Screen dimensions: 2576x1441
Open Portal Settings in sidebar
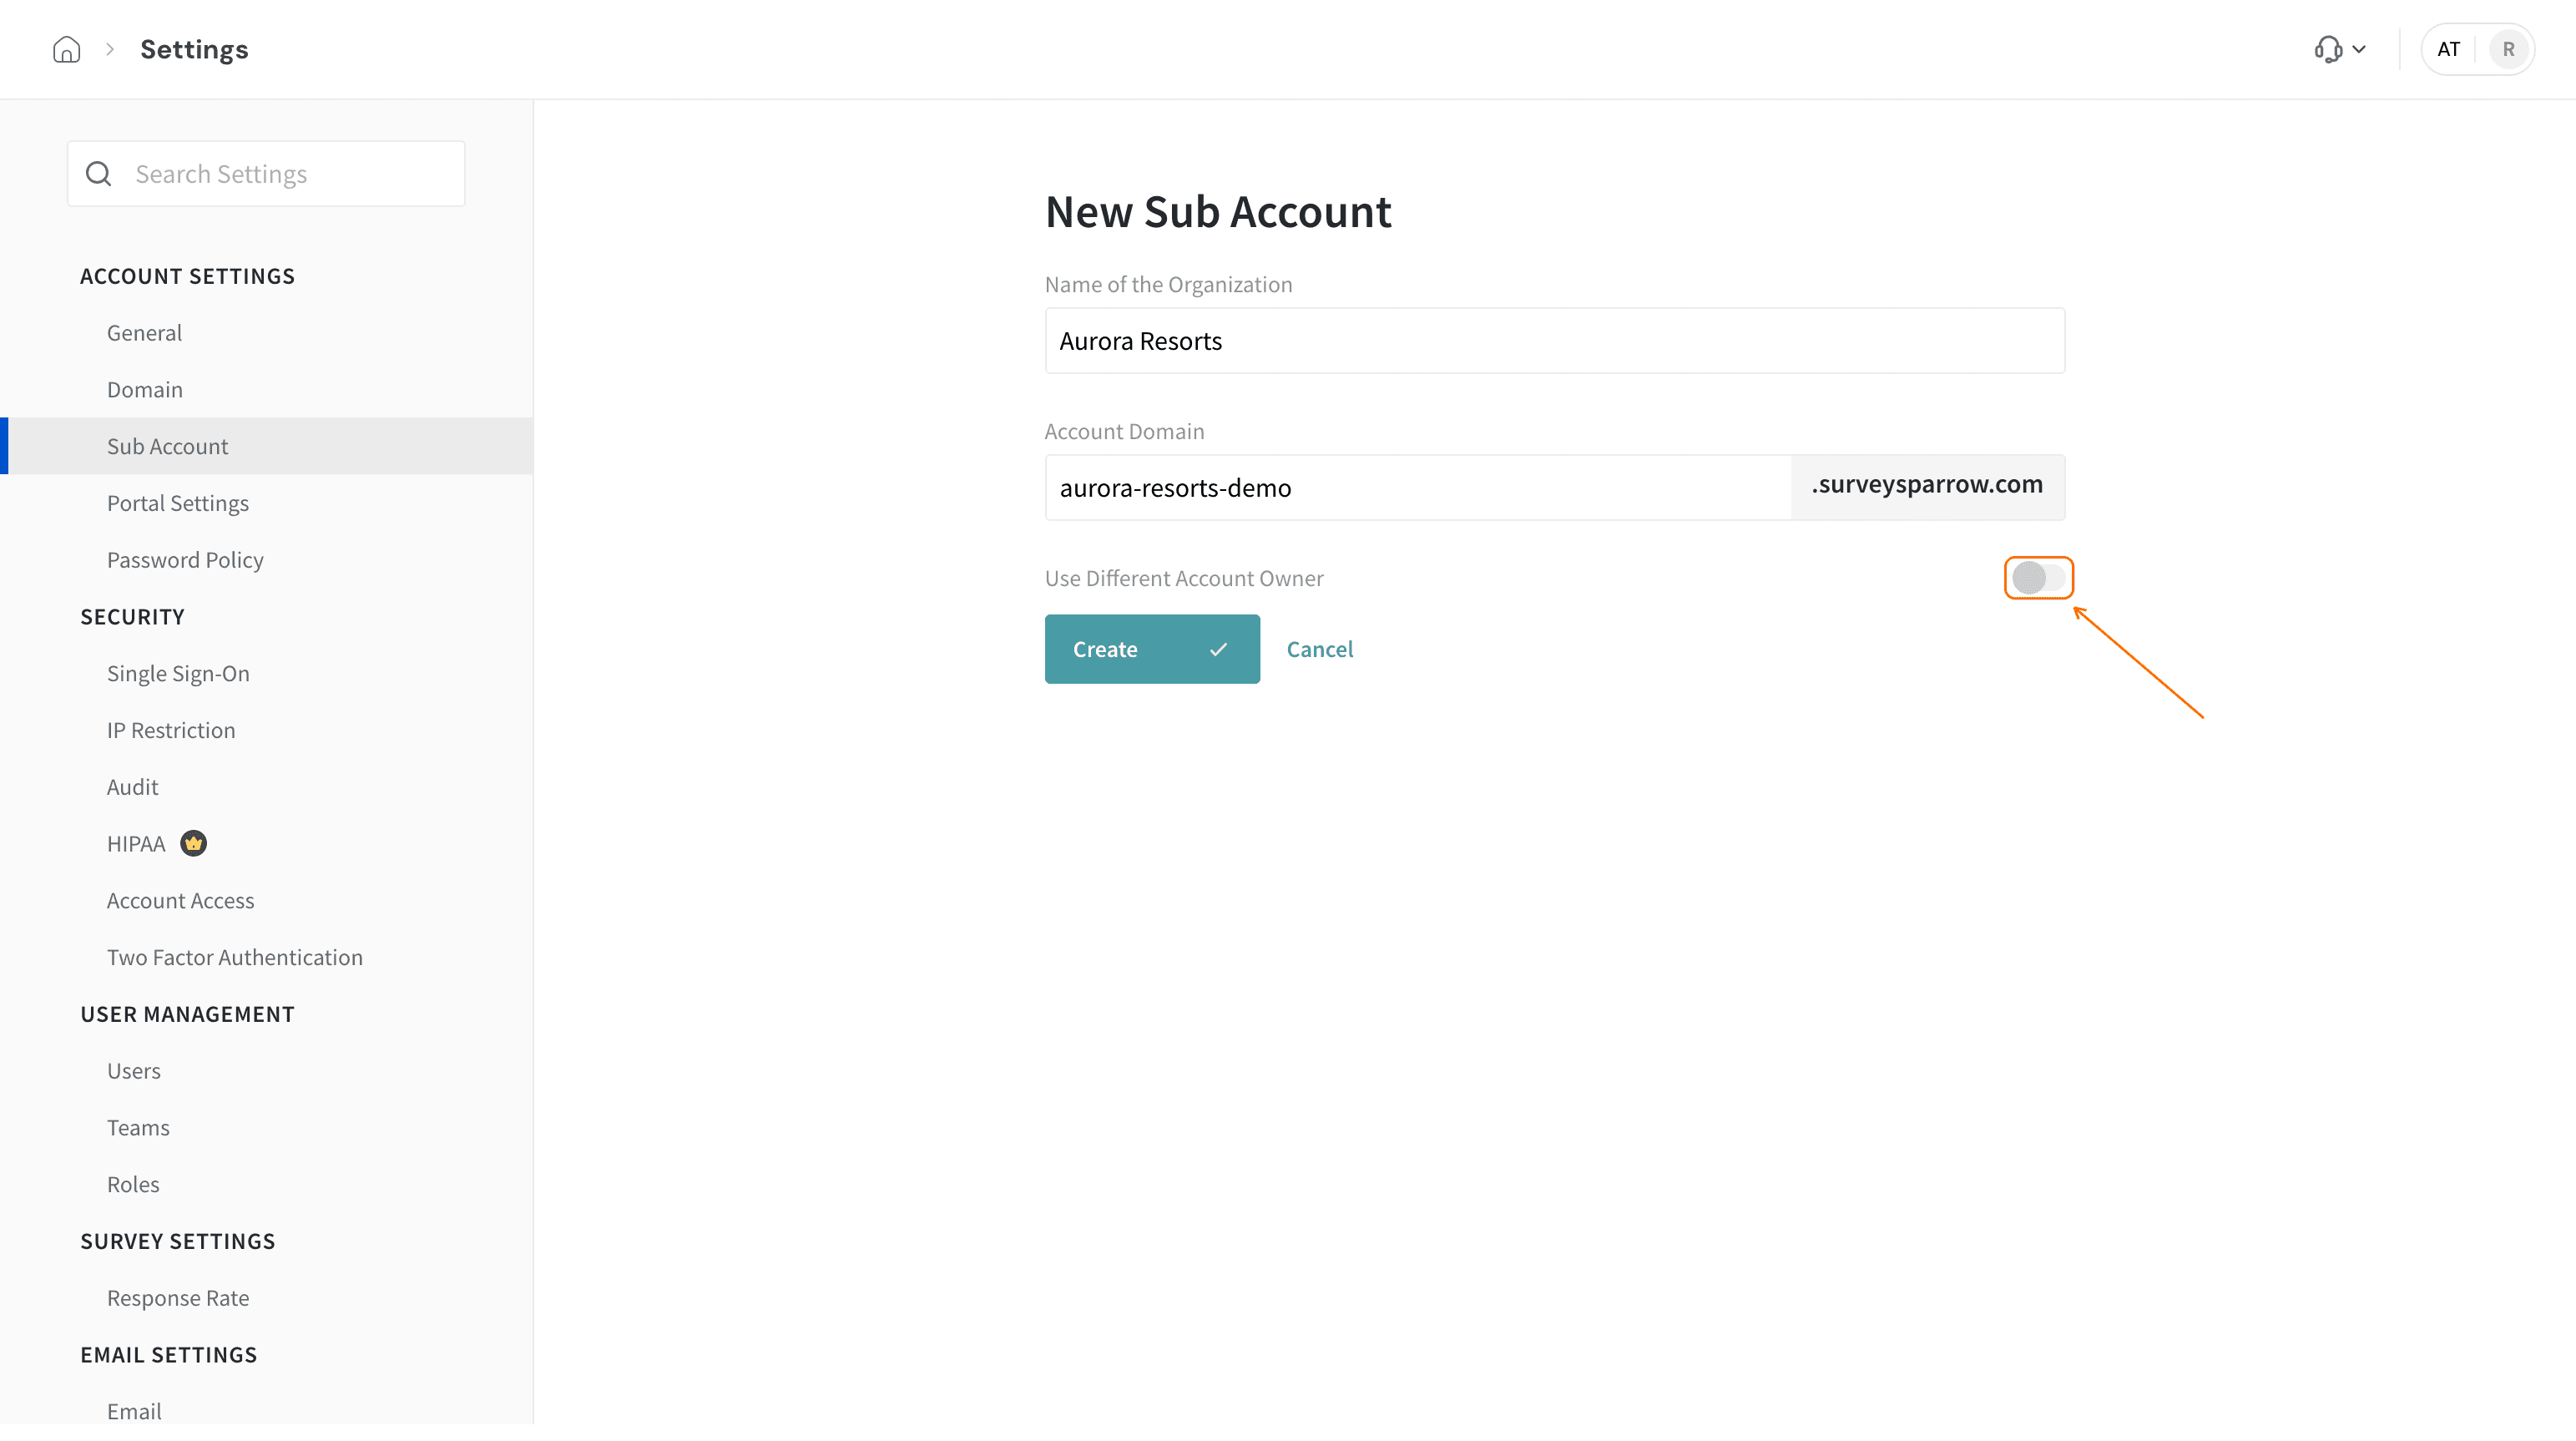(x=178, y=503)
